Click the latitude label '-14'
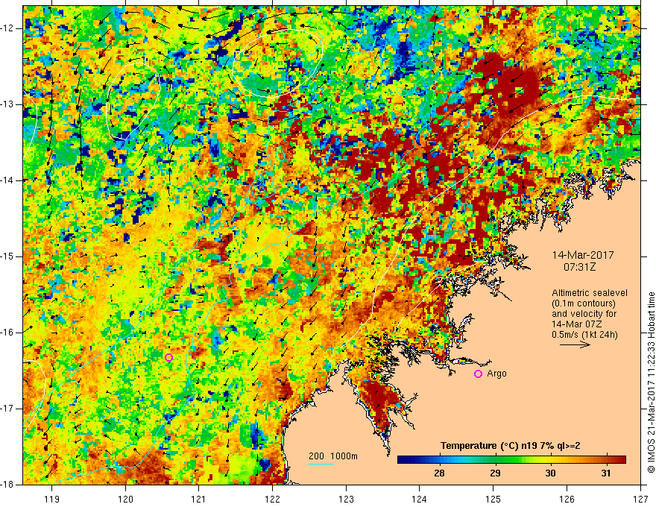The height and width of the screenshot is (507, 656). tap(7, 180)
